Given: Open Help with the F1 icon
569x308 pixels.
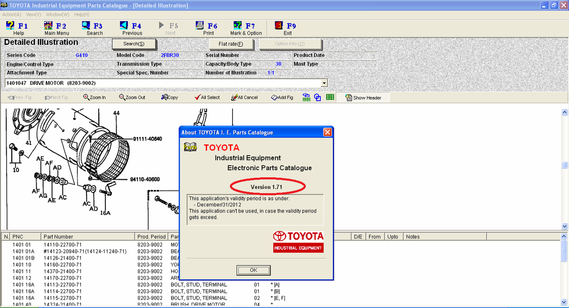Looking at the screenshot, I should (x=10, y=25).
